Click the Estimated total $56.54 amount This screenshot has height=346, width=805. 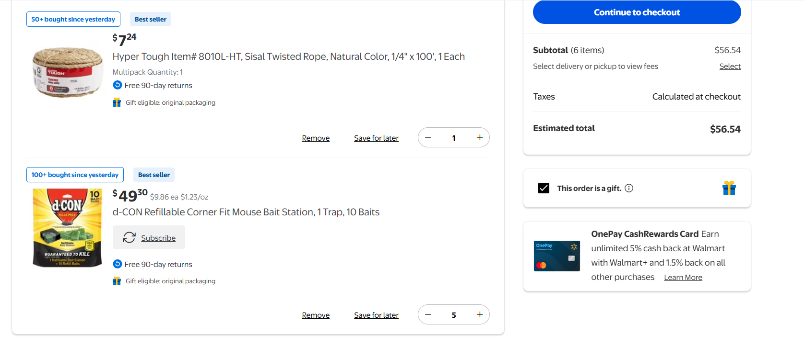click(725, 129)
